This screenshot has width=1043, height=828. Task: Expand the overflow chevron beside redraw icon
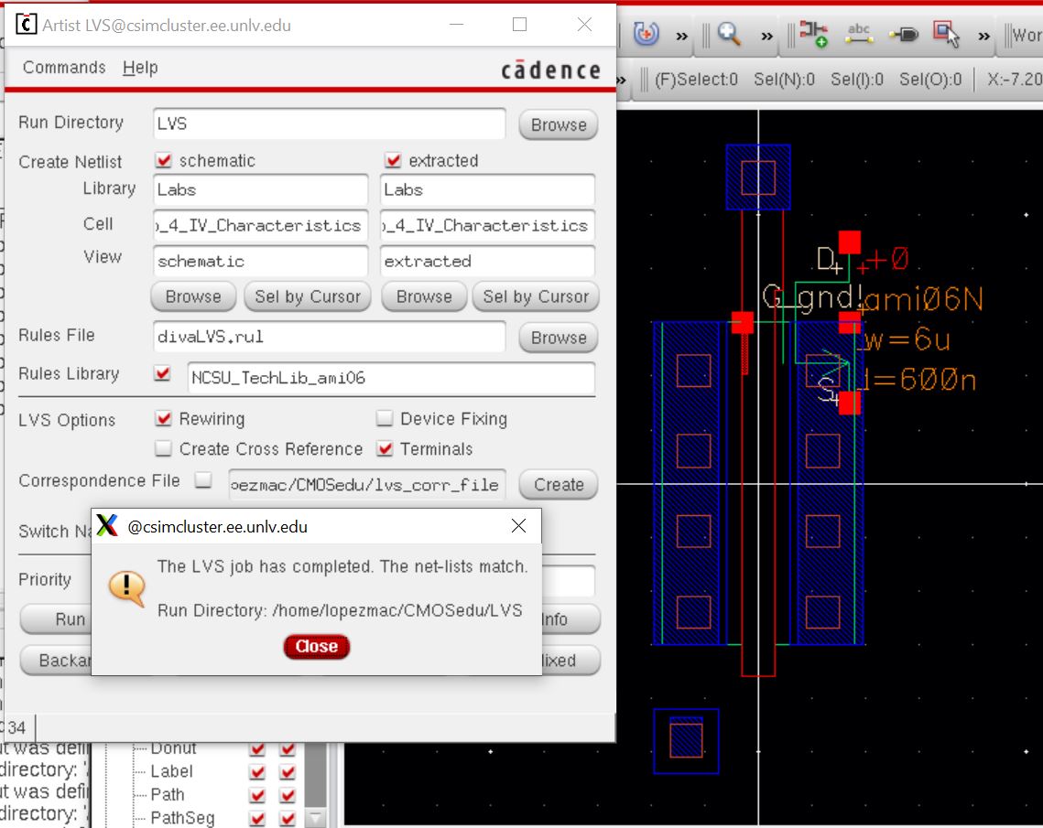pos(681,37)
